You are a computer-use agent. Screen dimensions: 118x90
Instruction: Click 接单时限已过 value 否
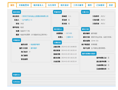coord(108,58)
